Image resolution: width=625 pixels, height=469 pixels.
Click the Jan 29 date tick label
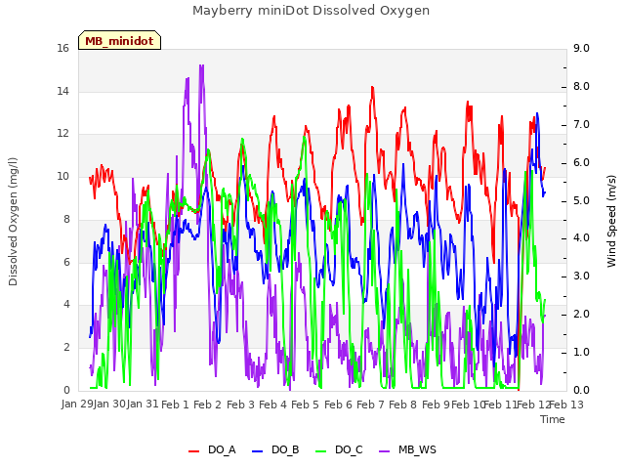click(x=77, y=405)
